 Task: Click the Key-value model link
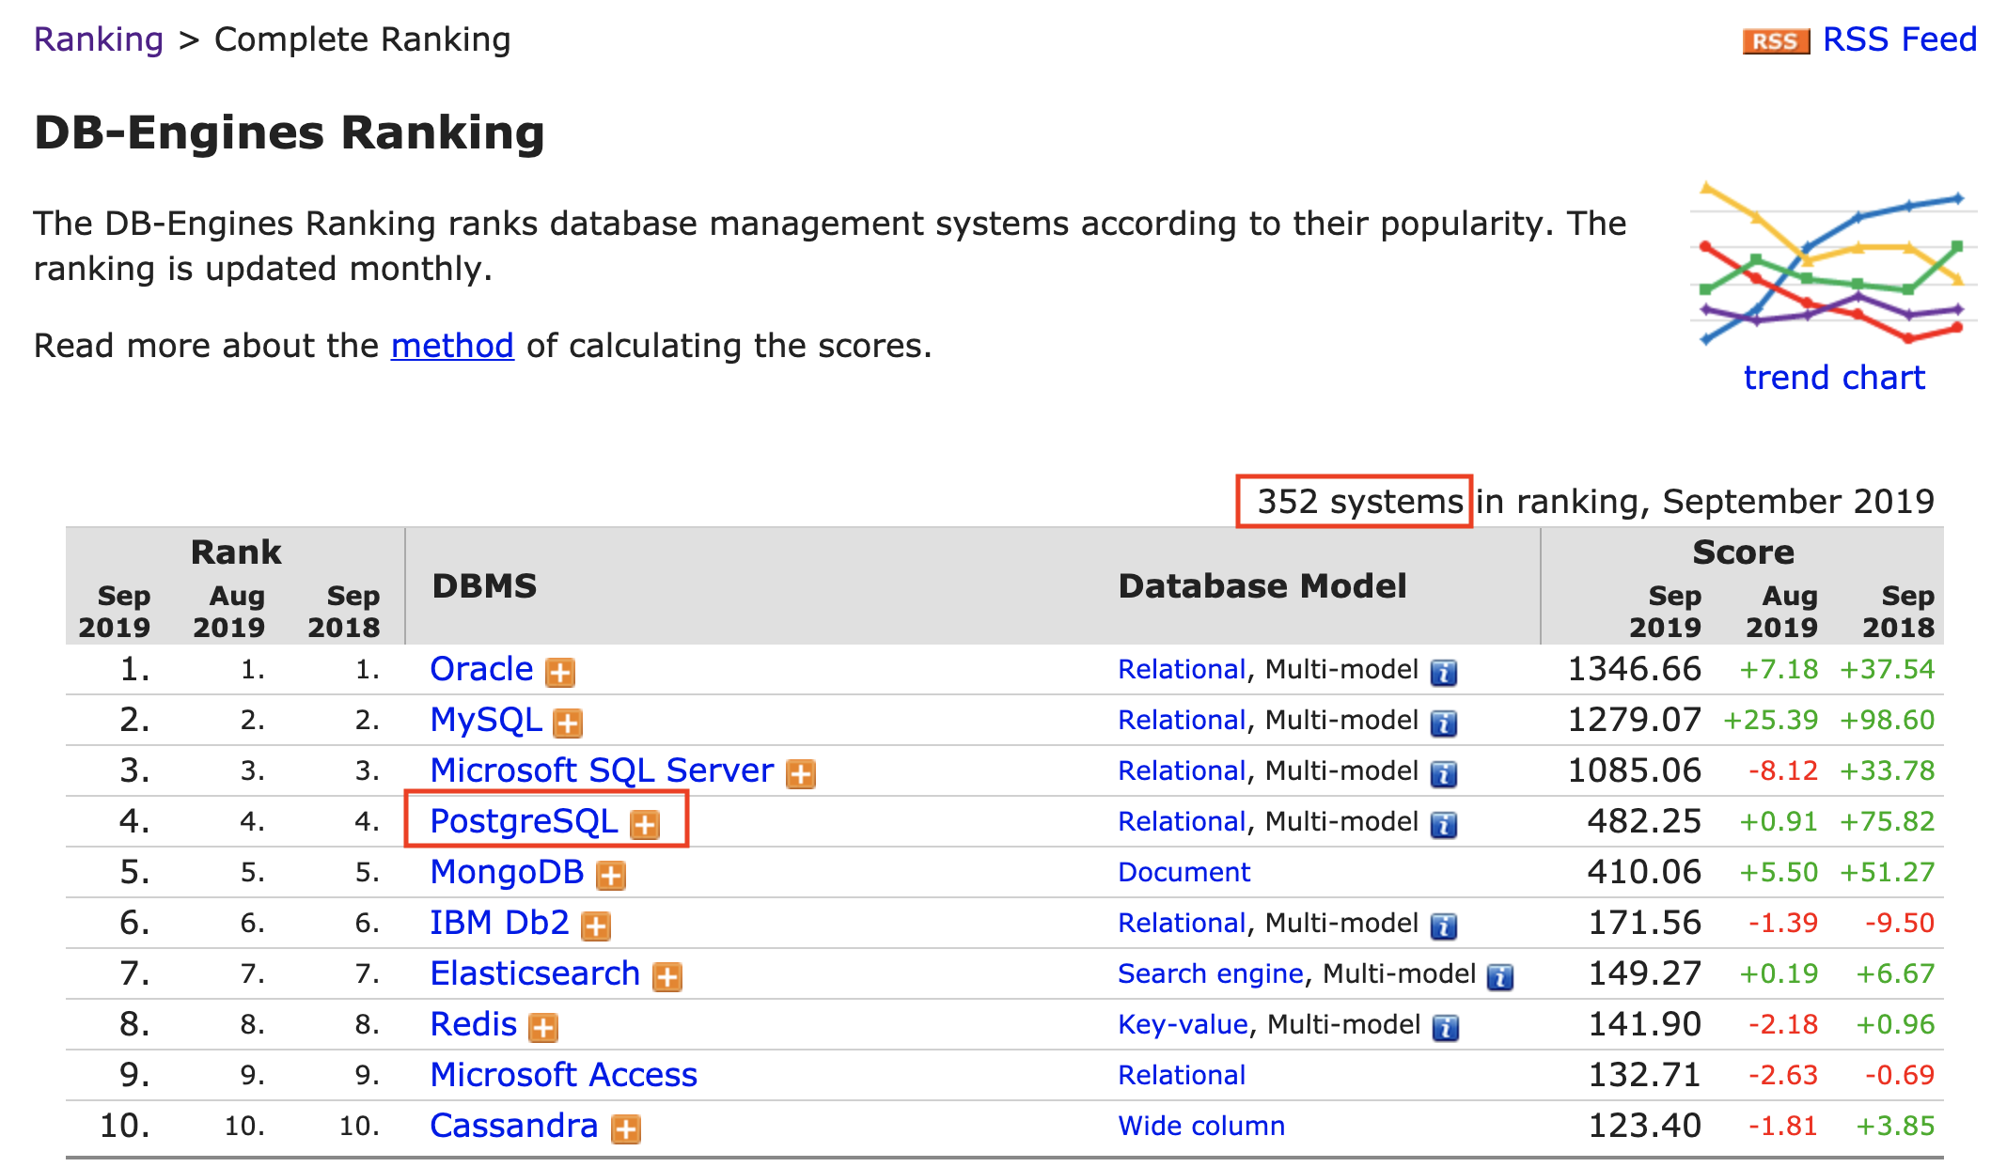coord(1183,1024)
